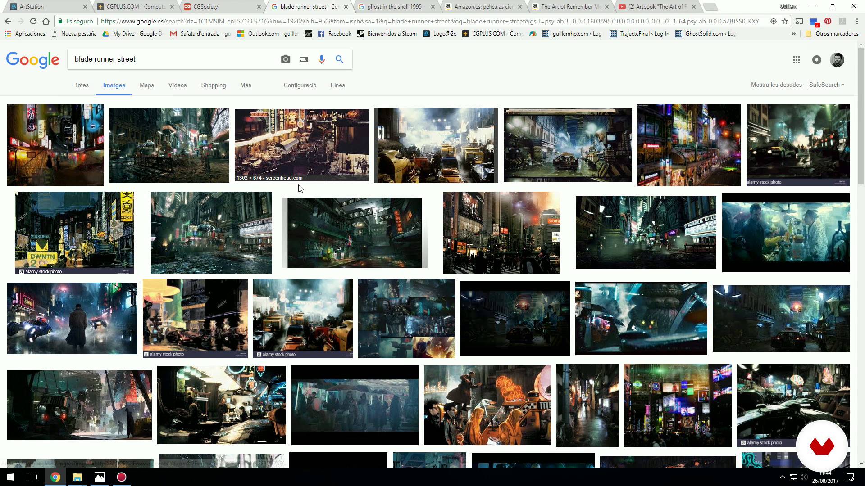The height and width of the screenshot is (486, 865).
Task: Open Aplicaciones bookmarks shortcut
Action: tap(25, 34)
